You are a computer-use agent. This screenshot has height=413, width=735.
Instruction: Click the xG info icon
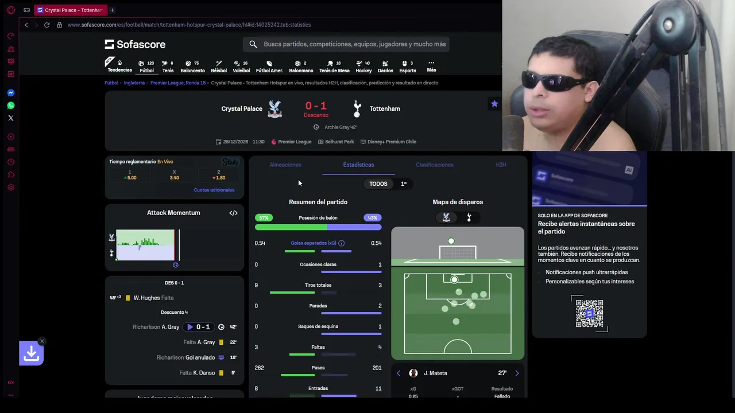[x=341, y=243]
